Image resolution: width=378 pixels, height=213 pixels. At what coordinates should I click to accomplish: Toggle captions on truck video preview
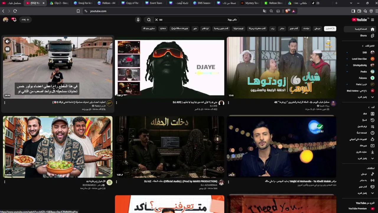pos(8,49)
